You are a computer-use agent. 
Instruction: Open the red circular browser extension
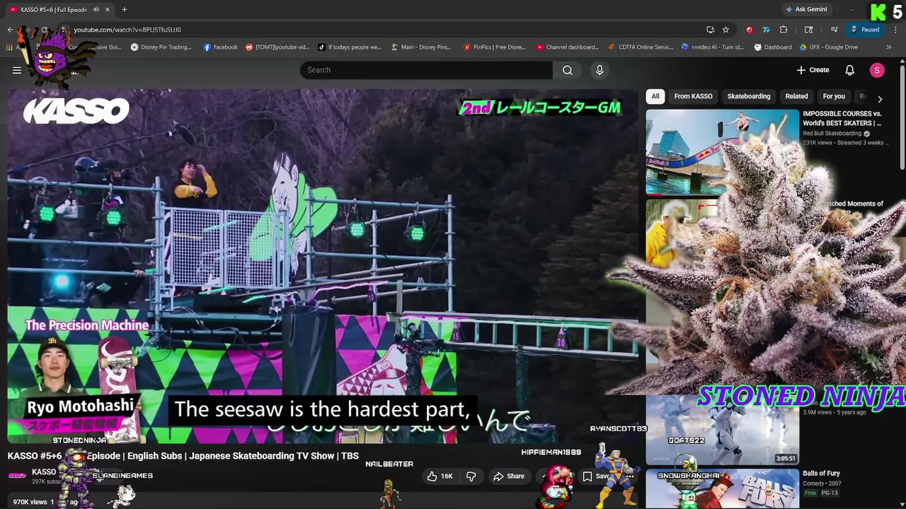pos(749,30)
